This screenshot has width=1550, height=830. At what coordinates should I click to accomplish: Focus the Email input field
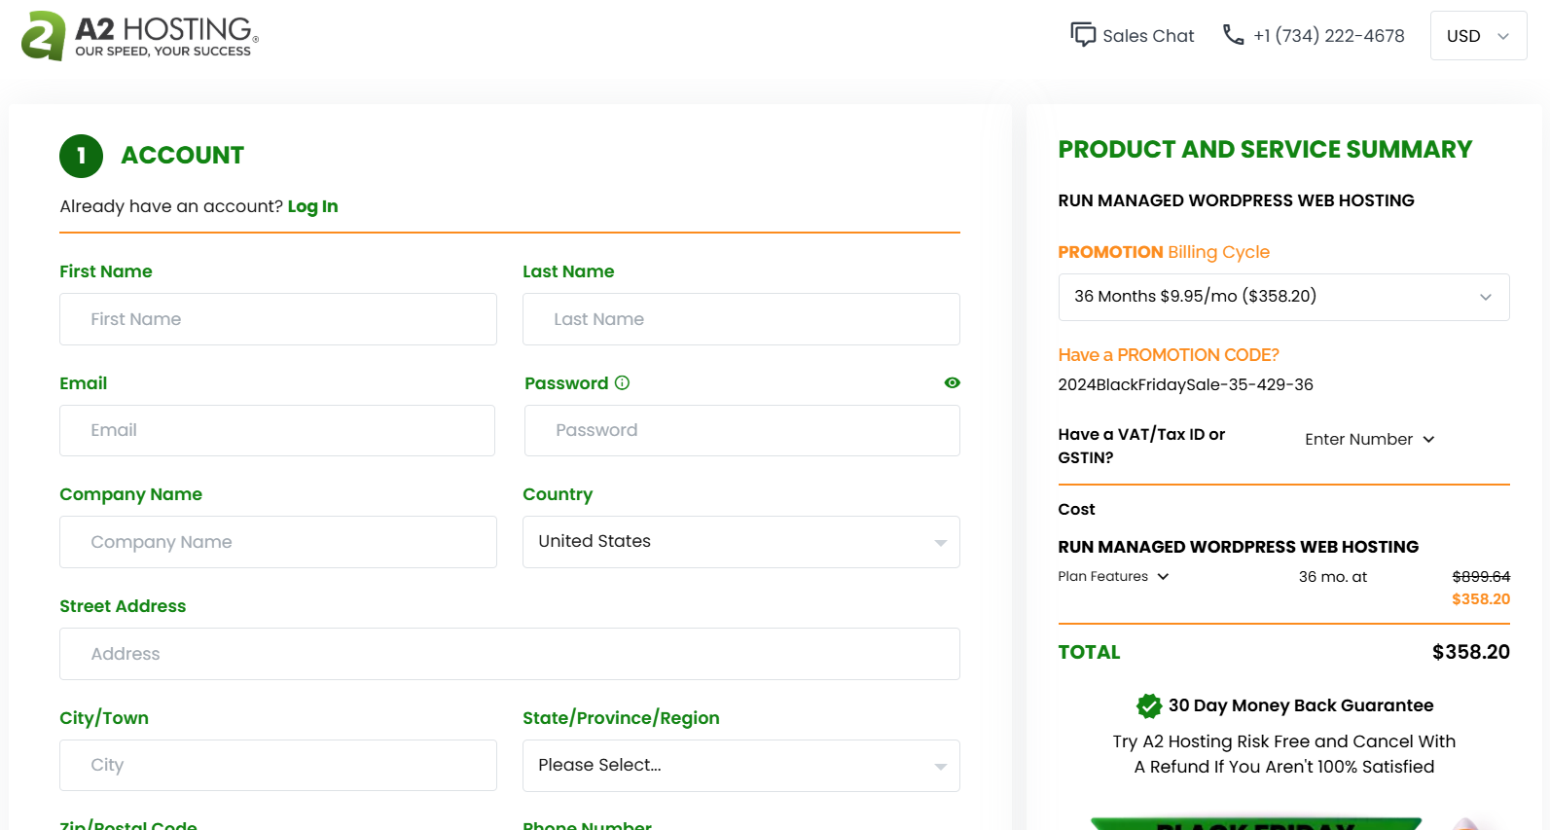[277, 431]
